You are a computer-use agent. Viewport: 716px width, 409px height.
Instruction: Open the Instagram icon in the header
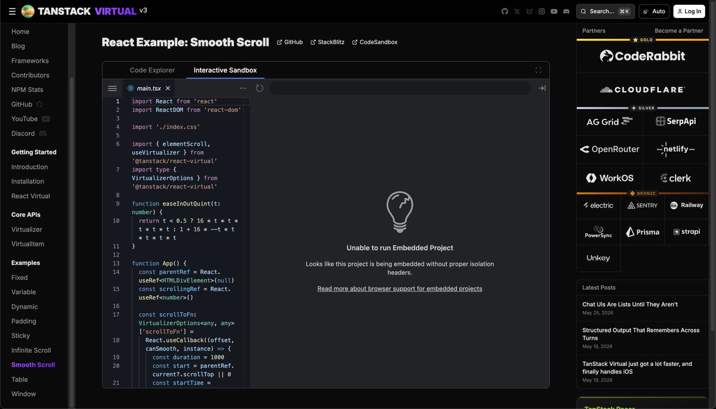point(542,11)
